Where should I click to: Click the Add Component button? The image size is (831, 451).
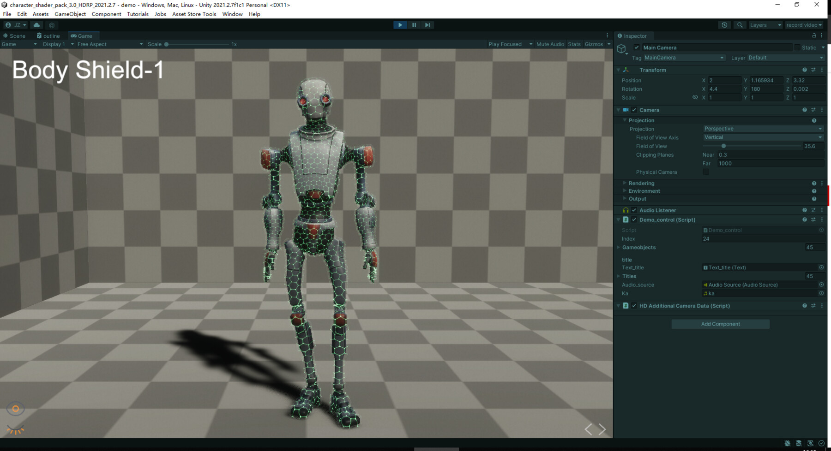tap(720, 324)
